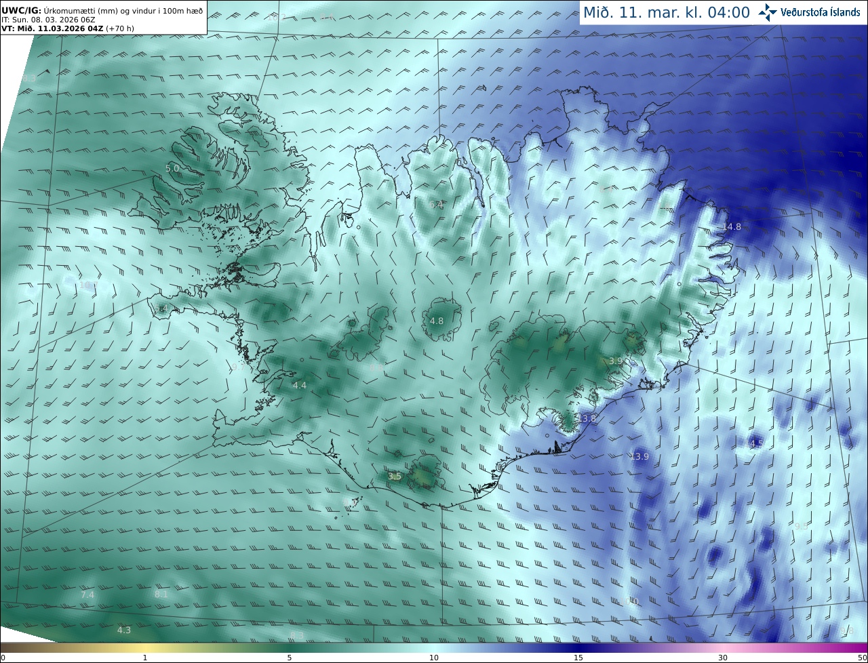This screenshot has height=663, width=868.
Task: Click the 30 tick label on the color scale
Action: [x=723, y=658]
